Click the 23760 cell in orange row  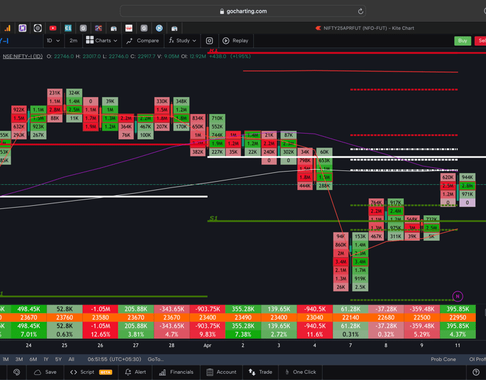click(x=65, y=317)
